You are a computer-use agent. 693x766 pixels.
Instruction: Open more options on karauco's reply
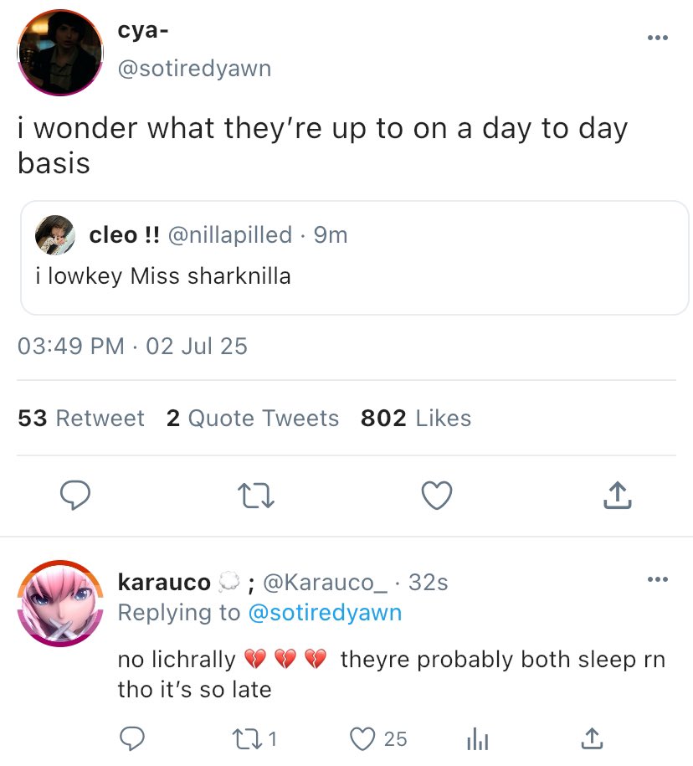point(658,579)
